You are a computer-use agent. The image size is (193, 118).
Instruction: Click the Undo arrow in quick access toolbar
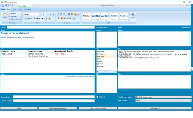point(6,6)
